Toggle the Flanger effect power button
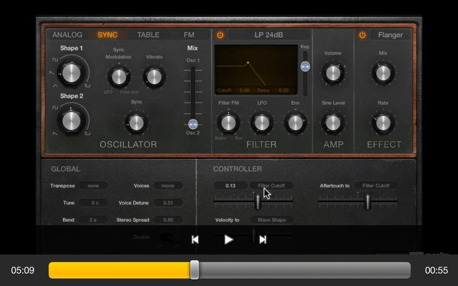The height and width of the screenshot is (286, 458). pyautogui.click(x=362, y=35)
